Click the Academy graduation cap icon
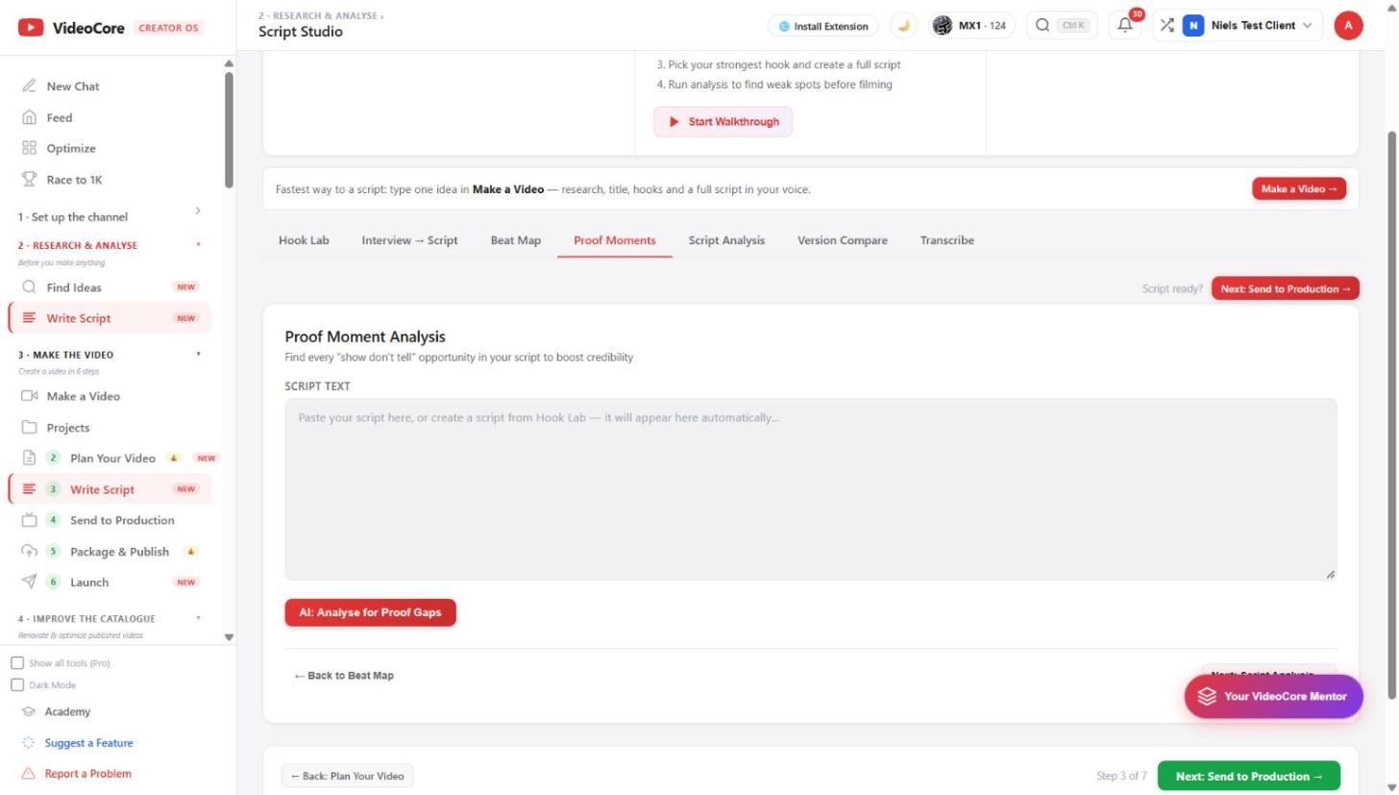The image size is (1399, 795). pos(29,712)
